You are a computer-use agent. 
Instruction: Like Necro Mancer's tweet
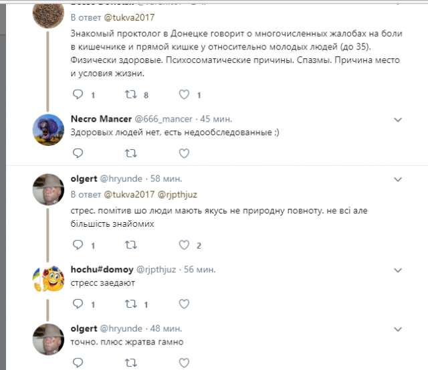[184, 153]
